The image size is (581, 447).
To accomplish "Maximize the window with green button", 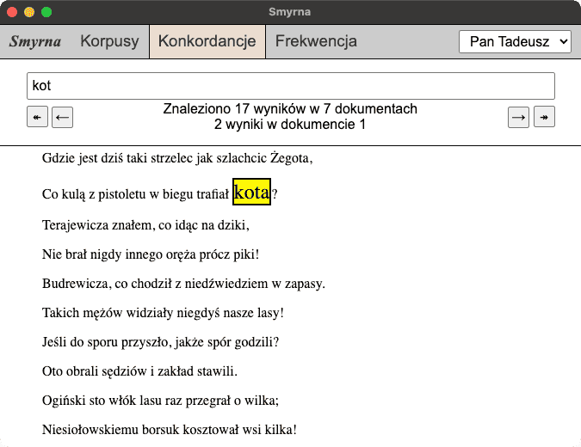I will point(46,12).
